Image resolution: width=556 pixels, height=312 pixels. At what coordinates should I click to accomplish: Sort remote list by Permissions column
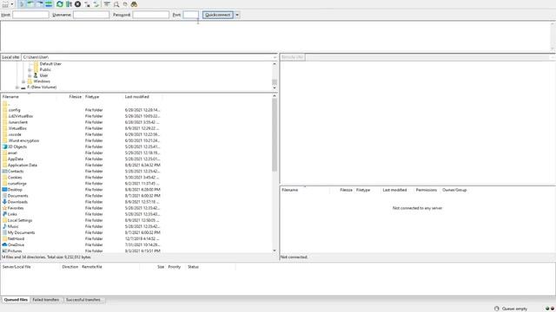coord(427,190)
